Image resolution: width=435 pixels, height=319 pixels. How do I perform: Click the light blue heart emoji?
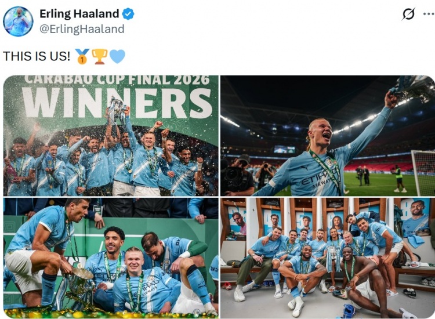[117, 56]
